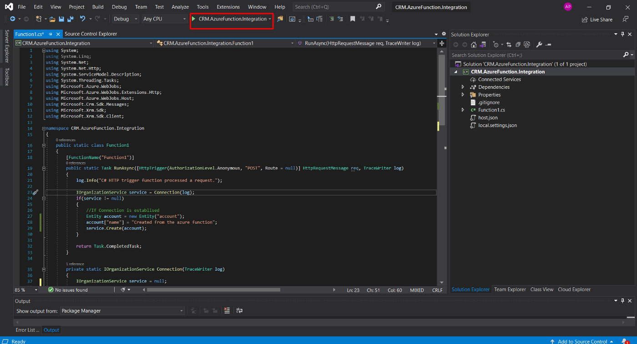Image resolution: width=637 pixels, height=344 pixels.
Task: Click the Save All toolbar icon
Action: pyautogui.click(x=70, y=19)
